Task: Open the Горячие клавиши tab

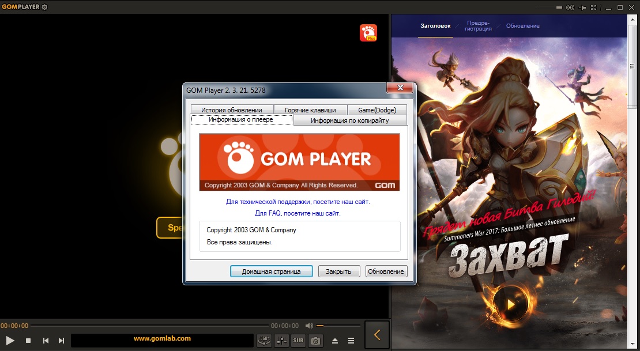Action: (x=310, y=110)
